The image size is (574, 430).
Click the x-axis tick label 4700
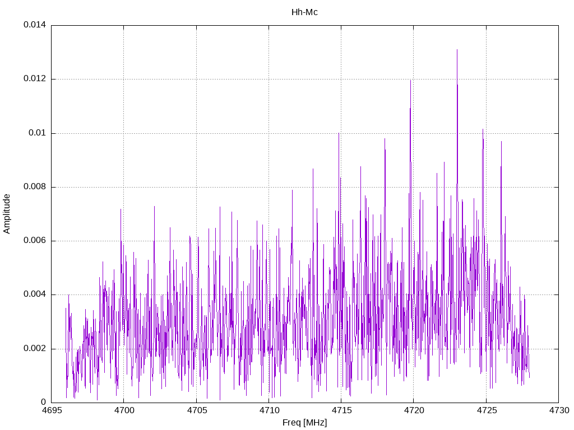[x=124, y=410]
